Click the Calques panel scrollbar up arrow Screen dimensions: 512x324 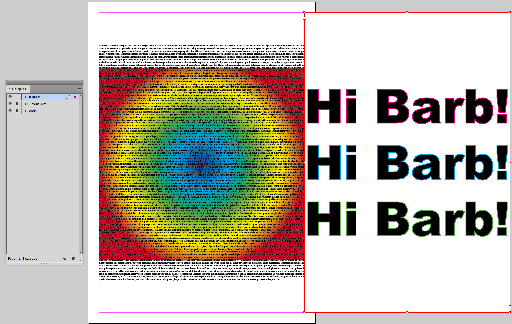[x=81, y=95]
